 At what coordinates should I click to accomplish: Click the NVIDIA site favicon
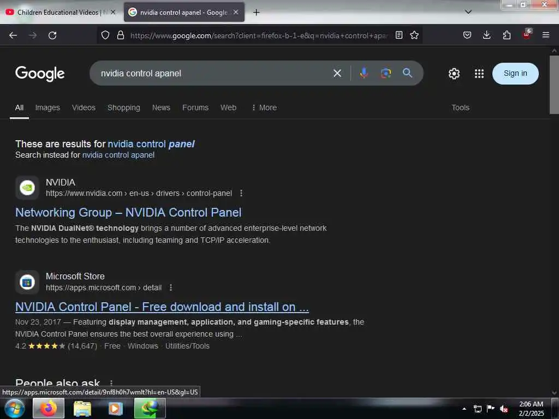27,188
